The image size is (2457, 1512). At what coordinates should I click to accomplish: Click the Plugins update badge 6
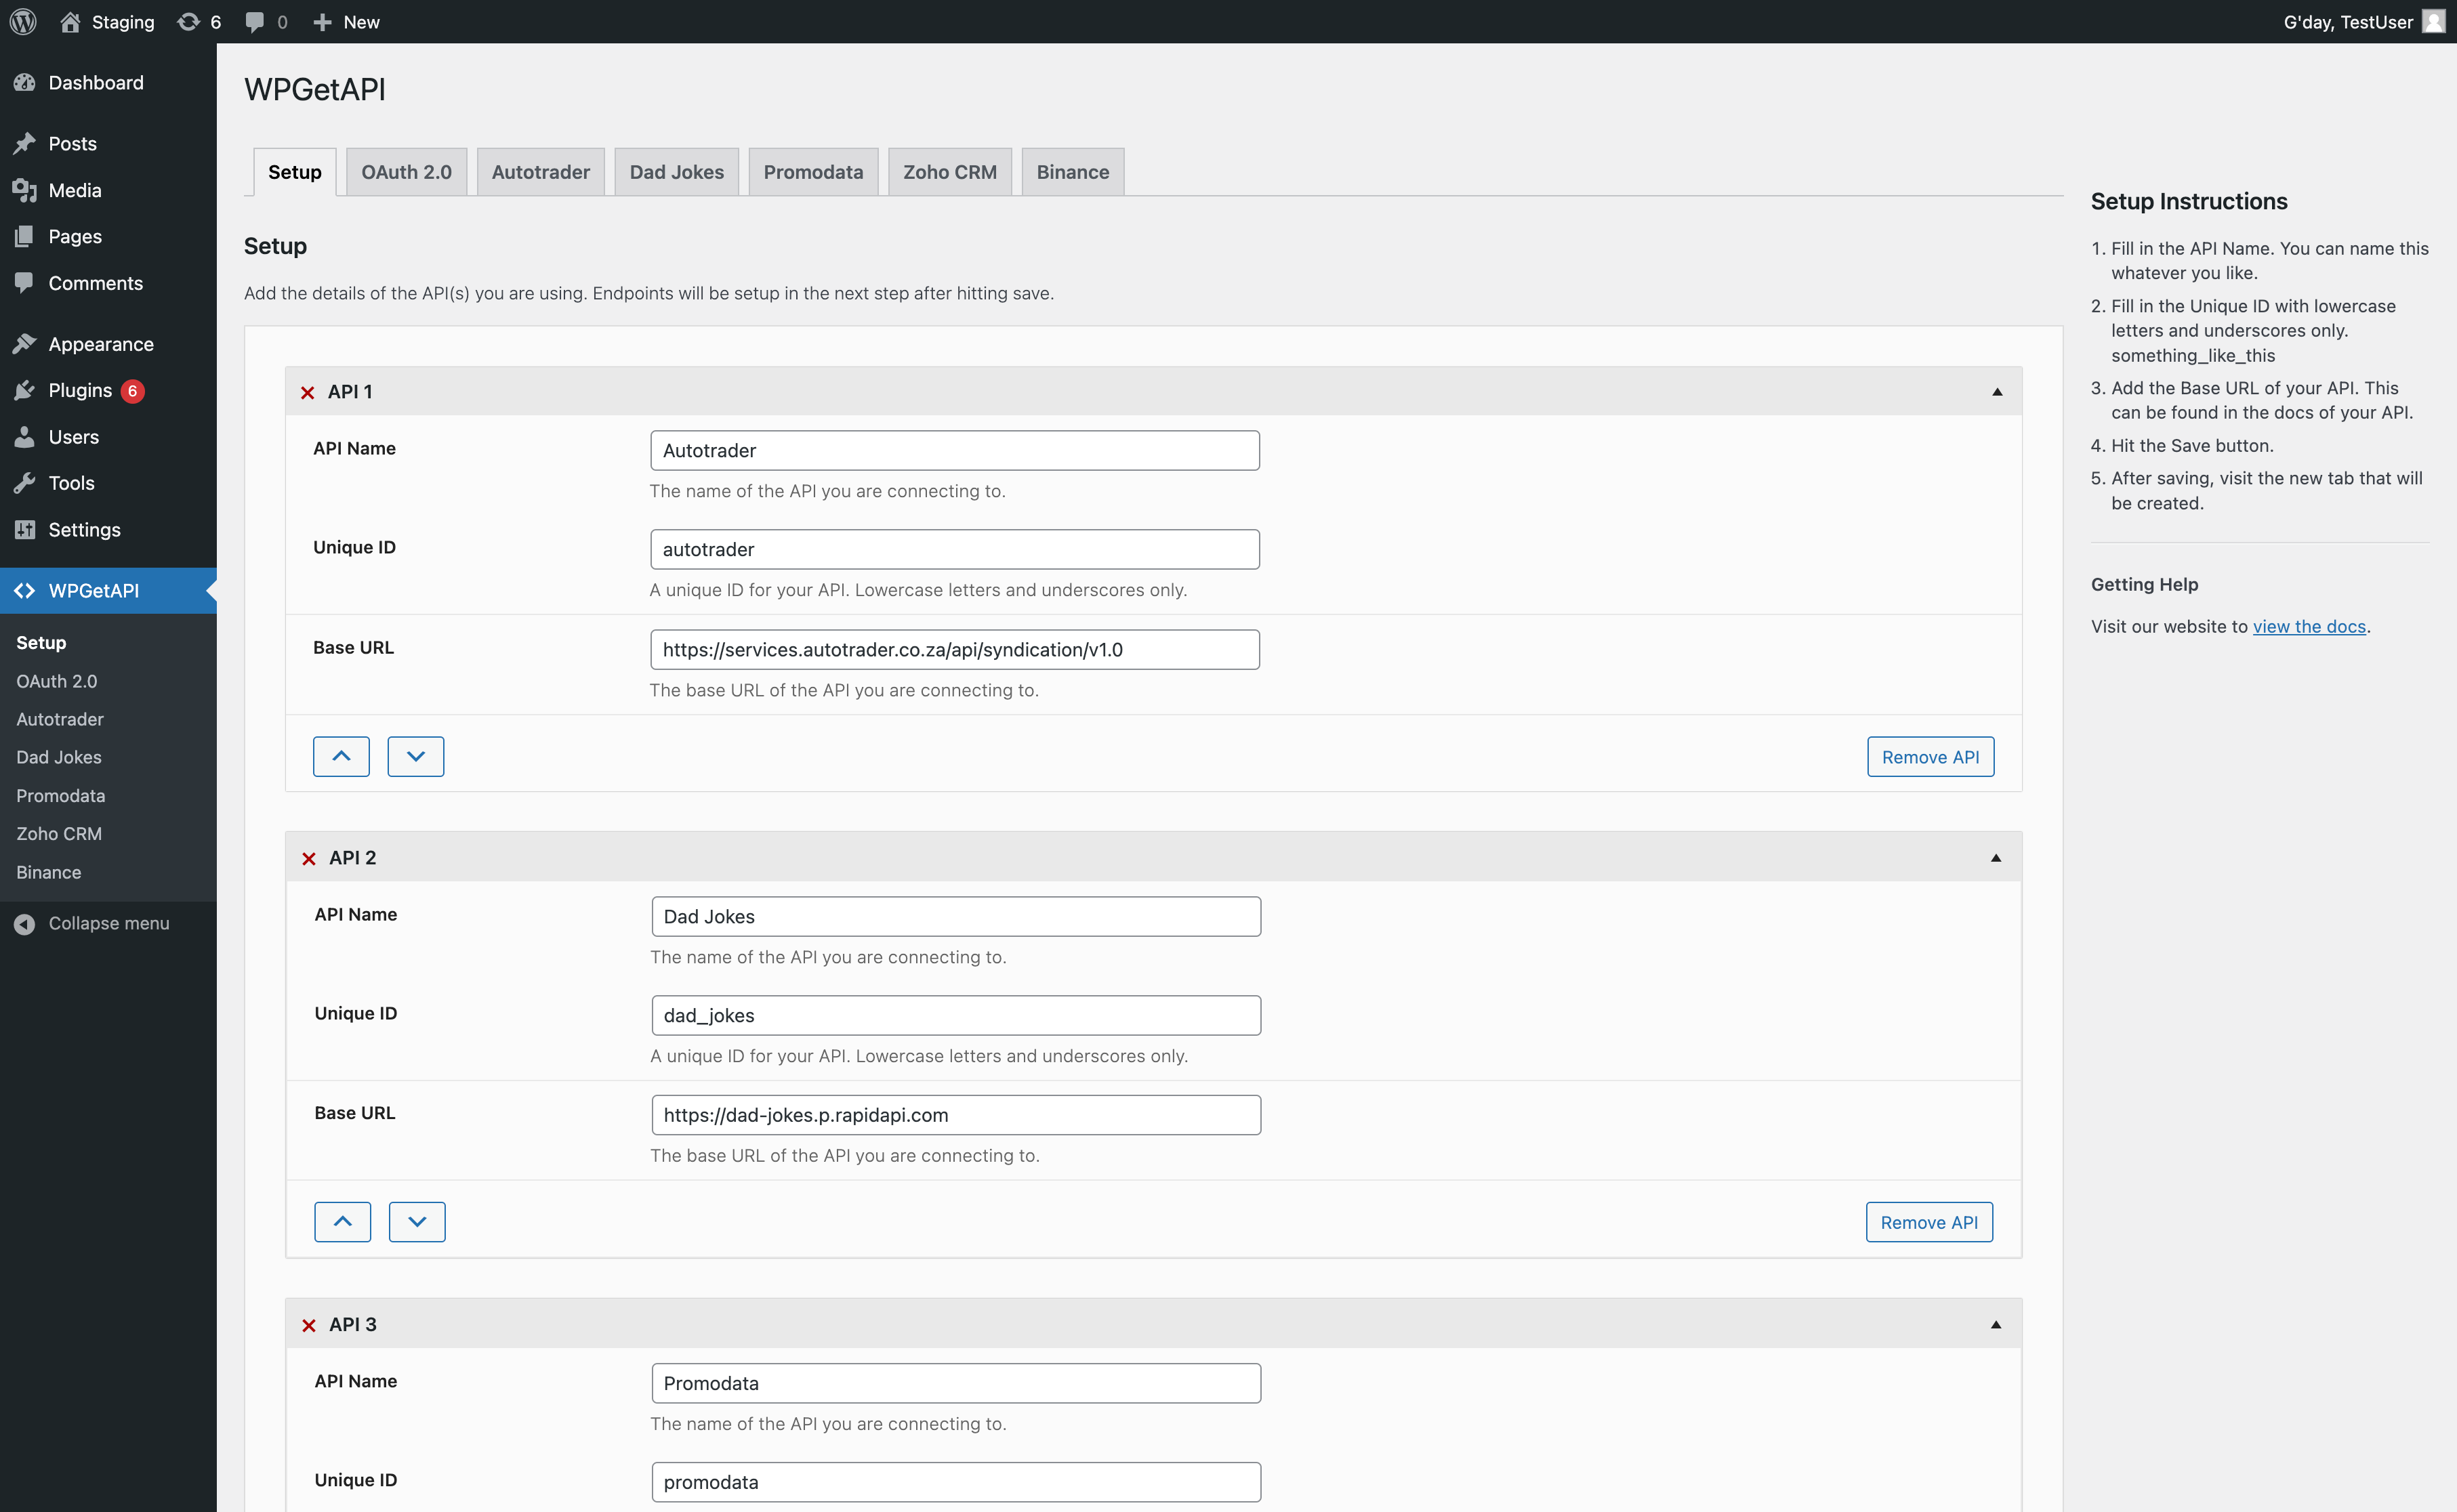pos(132,391)
